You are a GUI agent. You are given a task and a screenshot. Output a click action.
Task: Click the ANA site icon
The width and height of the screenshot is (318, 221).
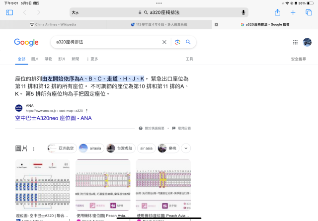point(19,108)
